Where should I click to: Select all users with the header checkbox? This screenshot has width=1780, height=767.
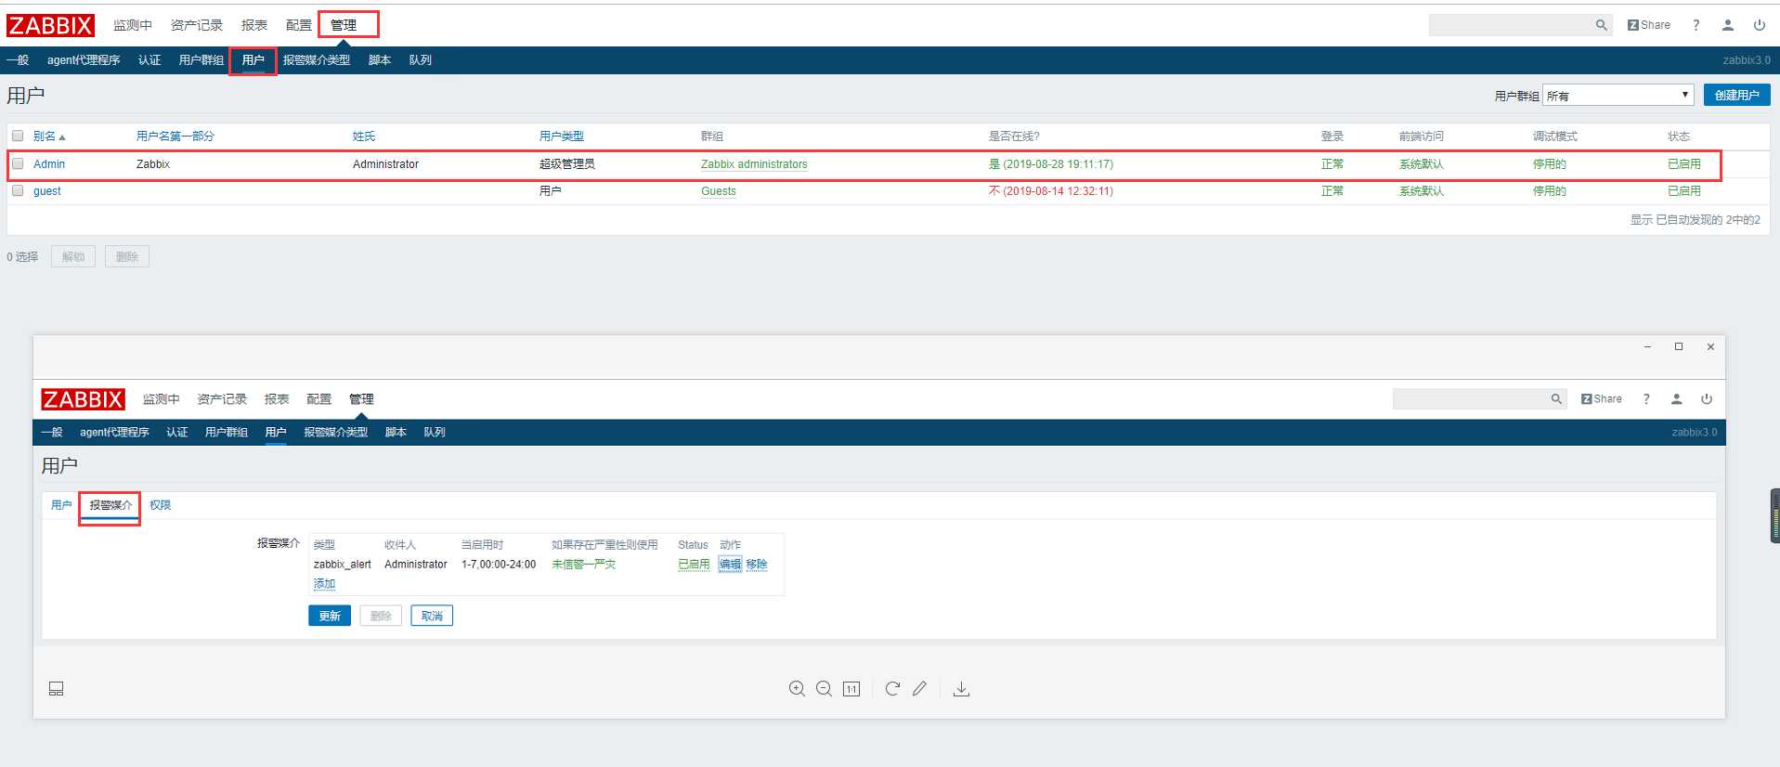pyautogui.click(x=18, y=136)
